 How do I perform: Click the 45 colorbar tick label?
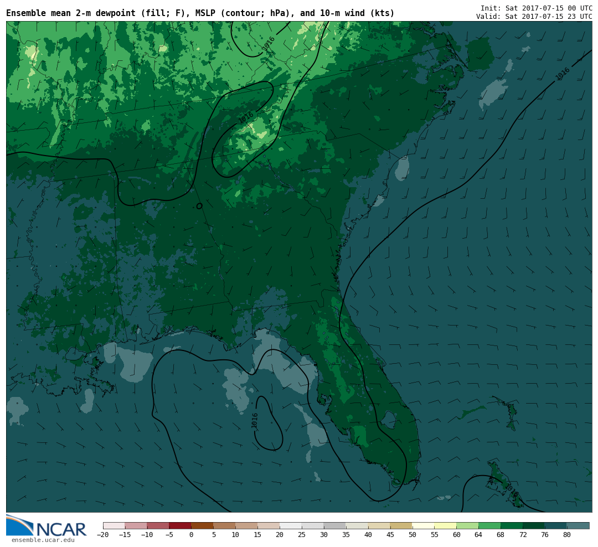390,535
